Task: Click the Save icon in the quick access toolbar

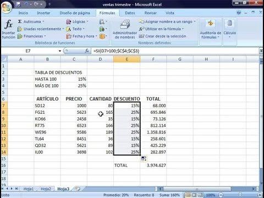Action: point(19,4)
